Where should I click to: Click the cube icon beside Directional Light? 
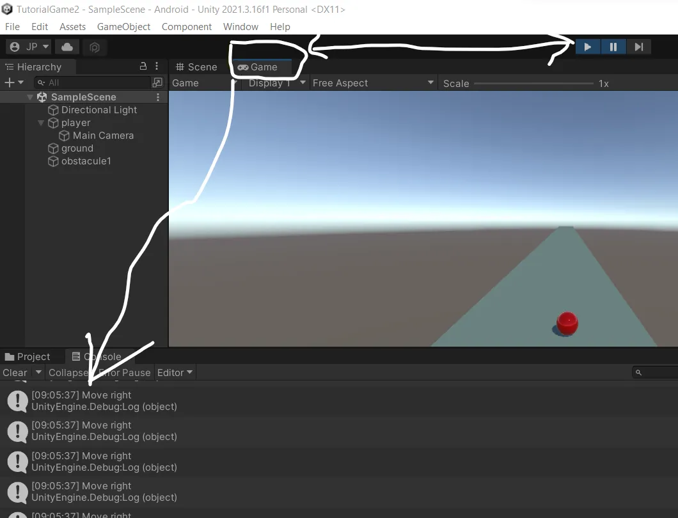click(53, 110)
